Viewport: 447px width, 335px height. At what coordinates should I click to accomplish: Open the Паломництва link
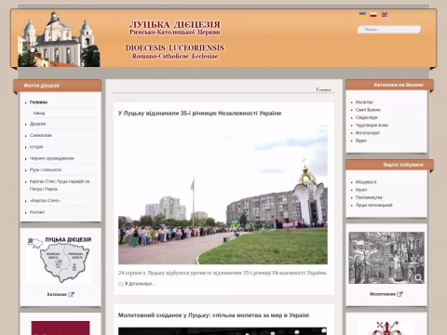369,197
